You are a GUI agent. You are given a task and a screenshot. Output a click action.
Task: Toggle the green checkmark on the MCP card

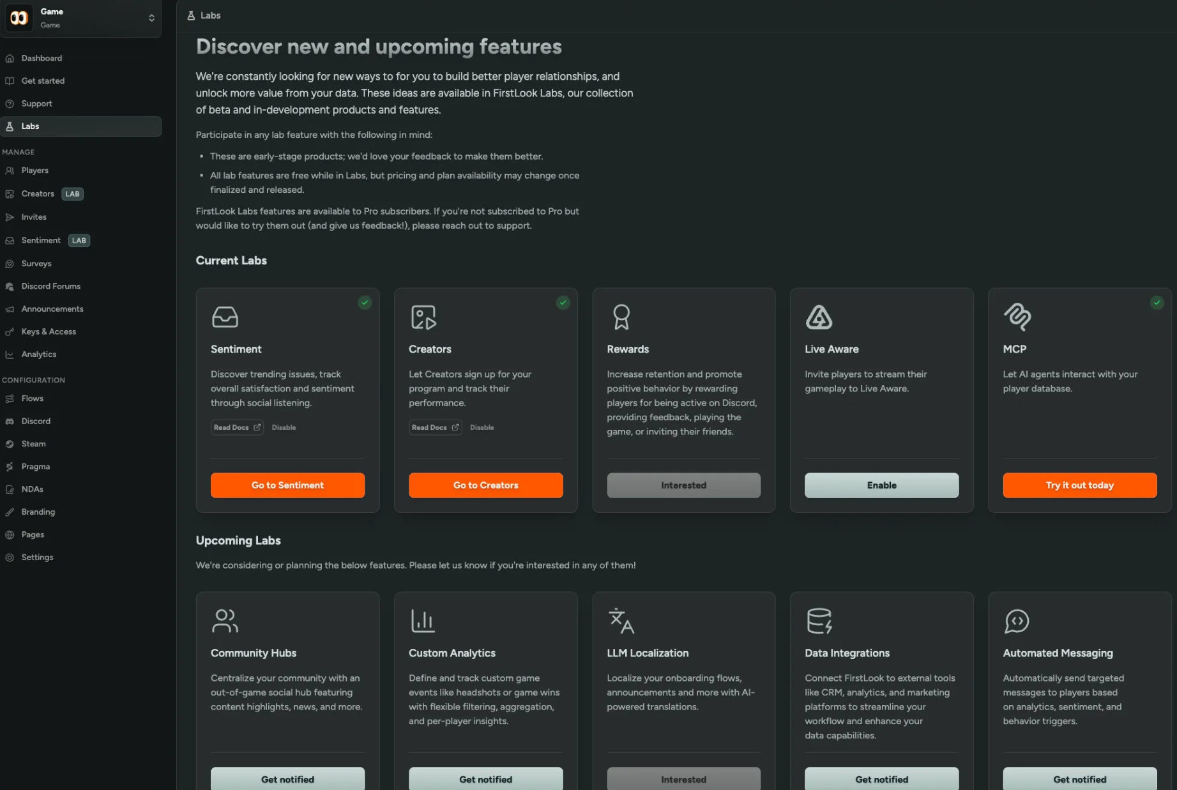tap(1157, 303)
